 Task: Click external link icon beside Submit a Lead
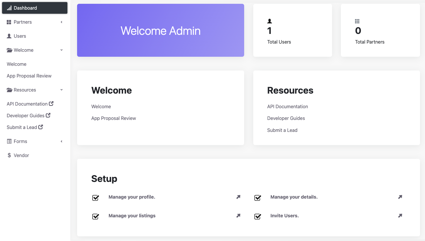pyautogui.click(x=41, y=127)
